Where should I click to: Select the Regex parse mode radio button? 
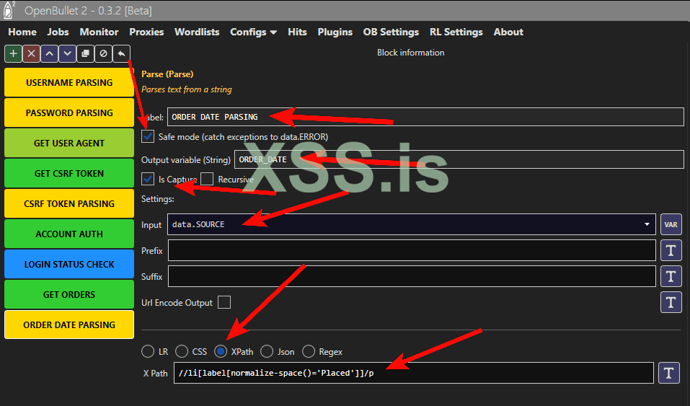click(x=309, y=351)
